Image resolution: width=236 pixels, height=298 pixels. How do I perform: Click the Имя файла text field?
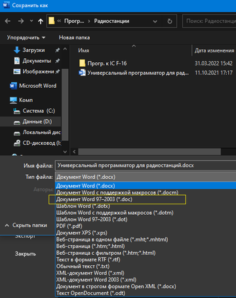tap(146, 166)
